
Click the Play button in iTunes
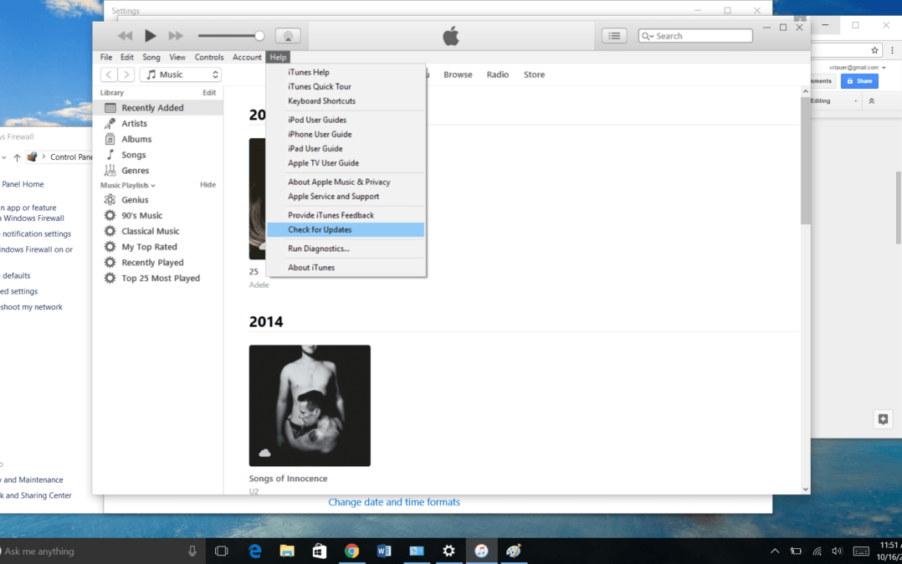[150, 36]
